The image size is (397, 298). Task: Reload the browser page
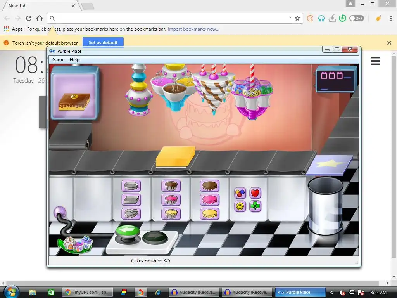point(29,18)
